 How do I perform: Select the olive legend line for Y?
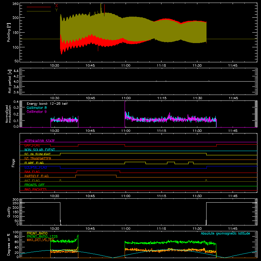(39, 11)
